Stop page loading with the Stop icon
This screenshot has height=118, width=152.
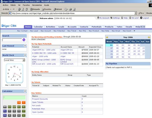[19, 9]
